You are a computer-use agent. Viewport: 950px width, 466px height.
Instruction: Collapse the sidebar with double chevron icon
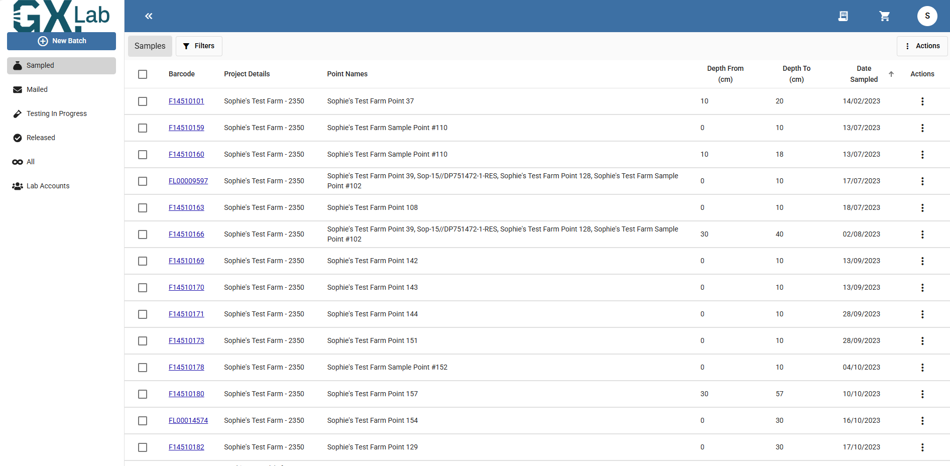click(149, 16)
